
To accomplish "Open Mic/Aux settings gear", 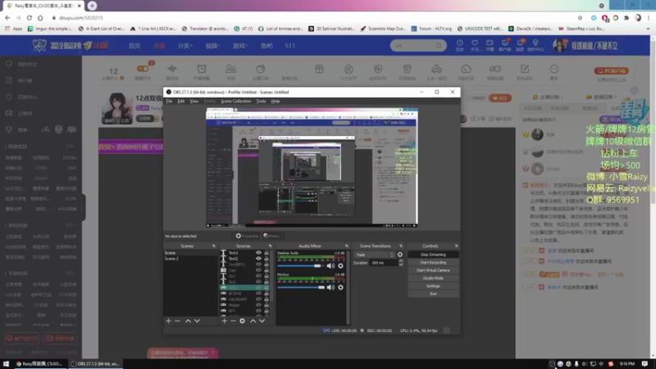I will tap(340, 288).
